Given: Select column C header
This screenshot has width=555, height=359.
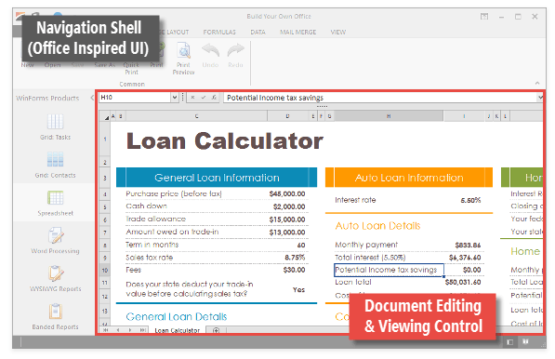Looking at the screenshot, I should point(196,116).
